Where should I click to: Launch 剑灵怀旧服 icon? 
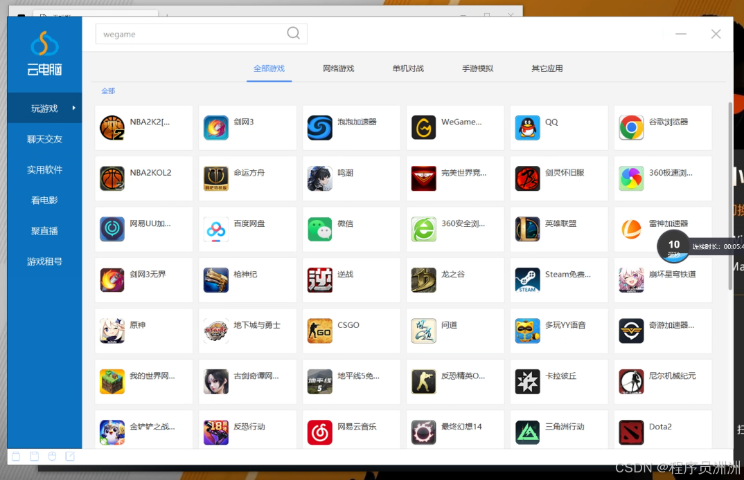point(528,178)
